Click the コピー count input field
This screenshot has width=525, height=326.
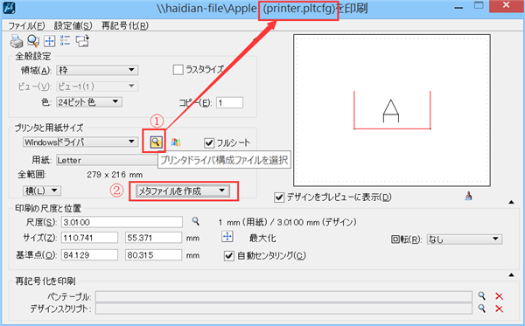pyautogui.click(x=229, y=102)
